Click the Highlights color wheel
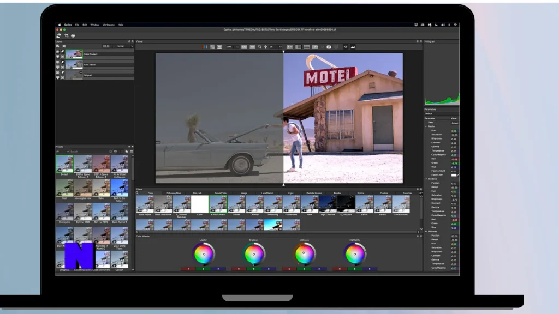 tap(355, 254)
